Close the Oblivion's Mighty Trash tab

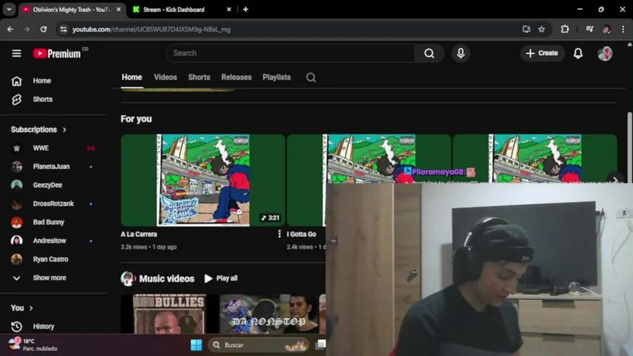pos(118,9)
